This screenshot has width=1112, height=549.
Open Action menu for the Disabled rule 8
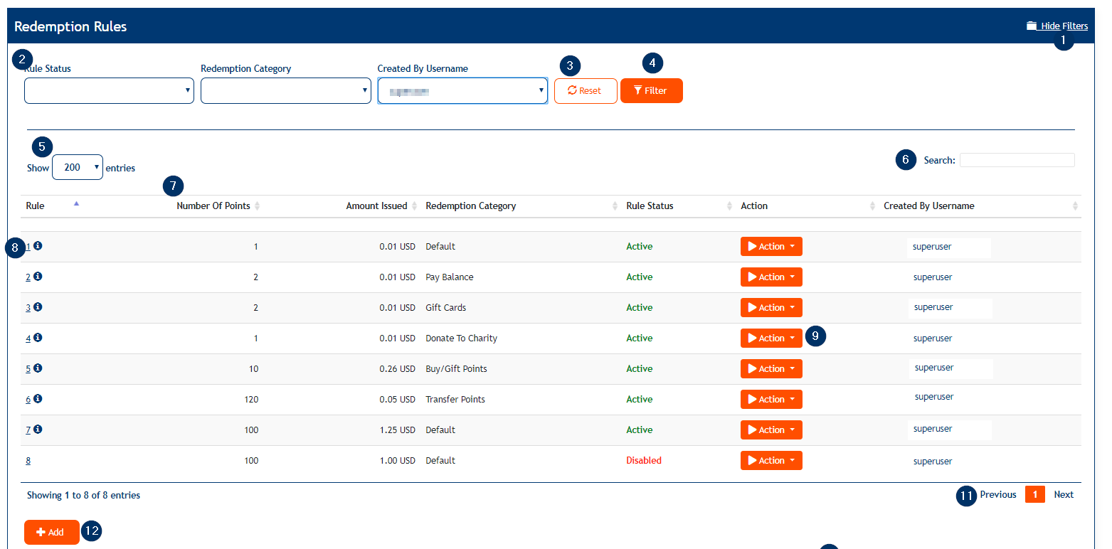[771, 461]
